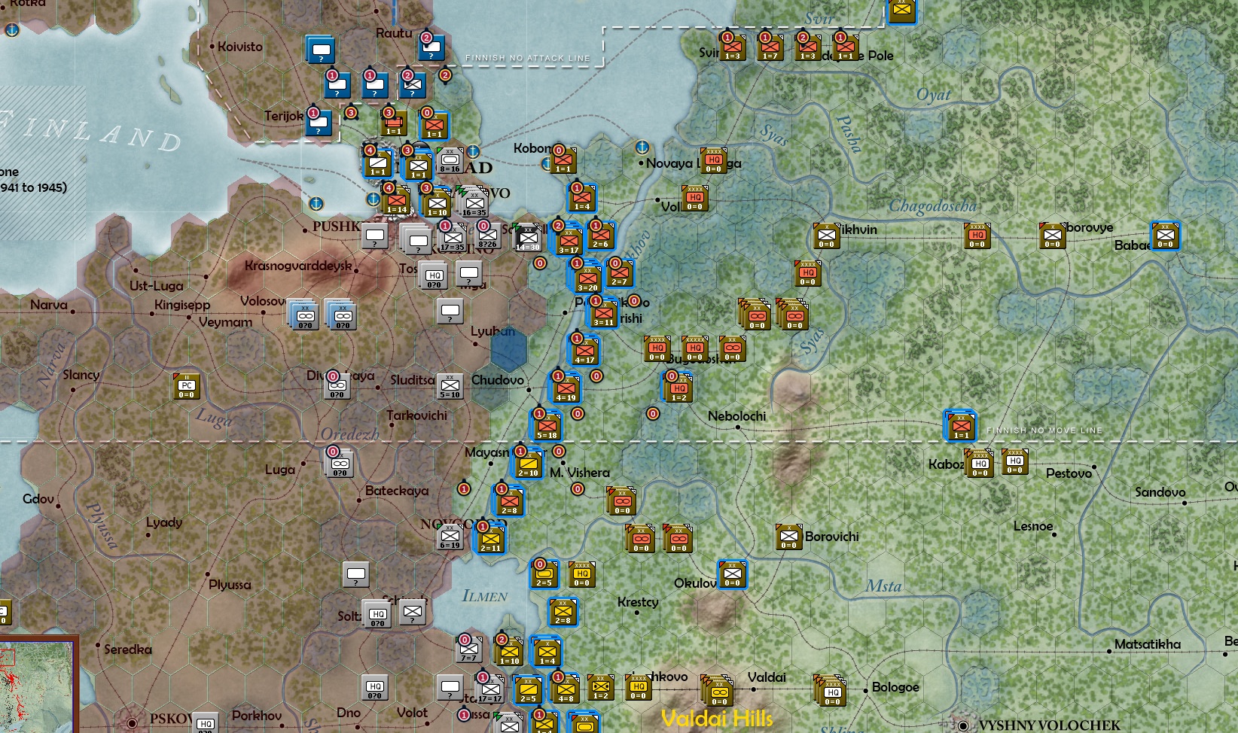Select the yellow 2=11 unit at Novgorod

click(x=490, y=540)
